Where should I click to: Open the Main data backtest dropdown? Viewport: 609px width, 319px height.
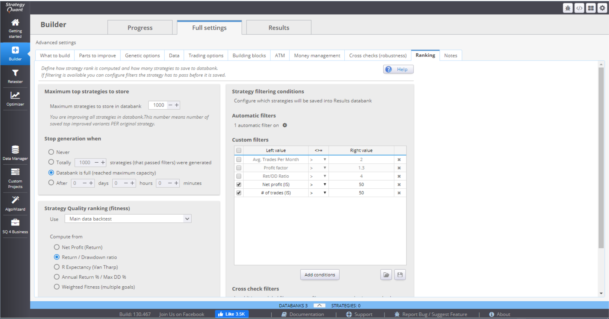(x=128, y=218)
